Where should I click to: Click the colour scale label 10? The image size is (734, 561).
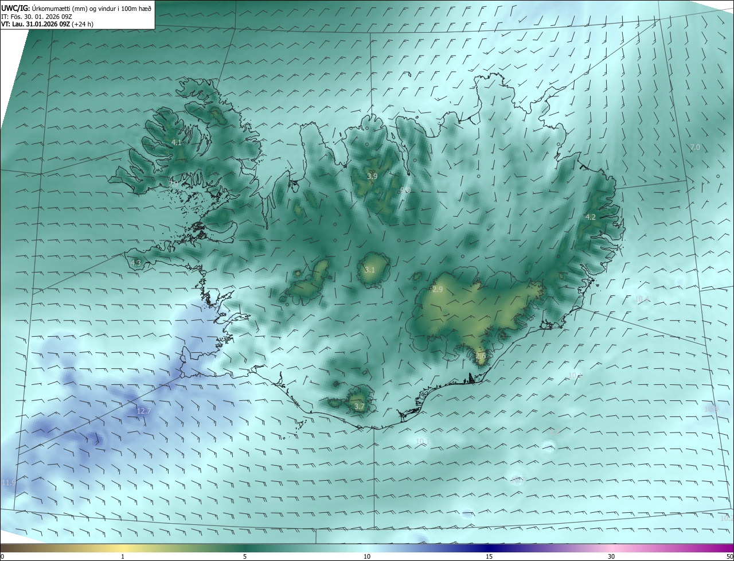click(367, 557)
